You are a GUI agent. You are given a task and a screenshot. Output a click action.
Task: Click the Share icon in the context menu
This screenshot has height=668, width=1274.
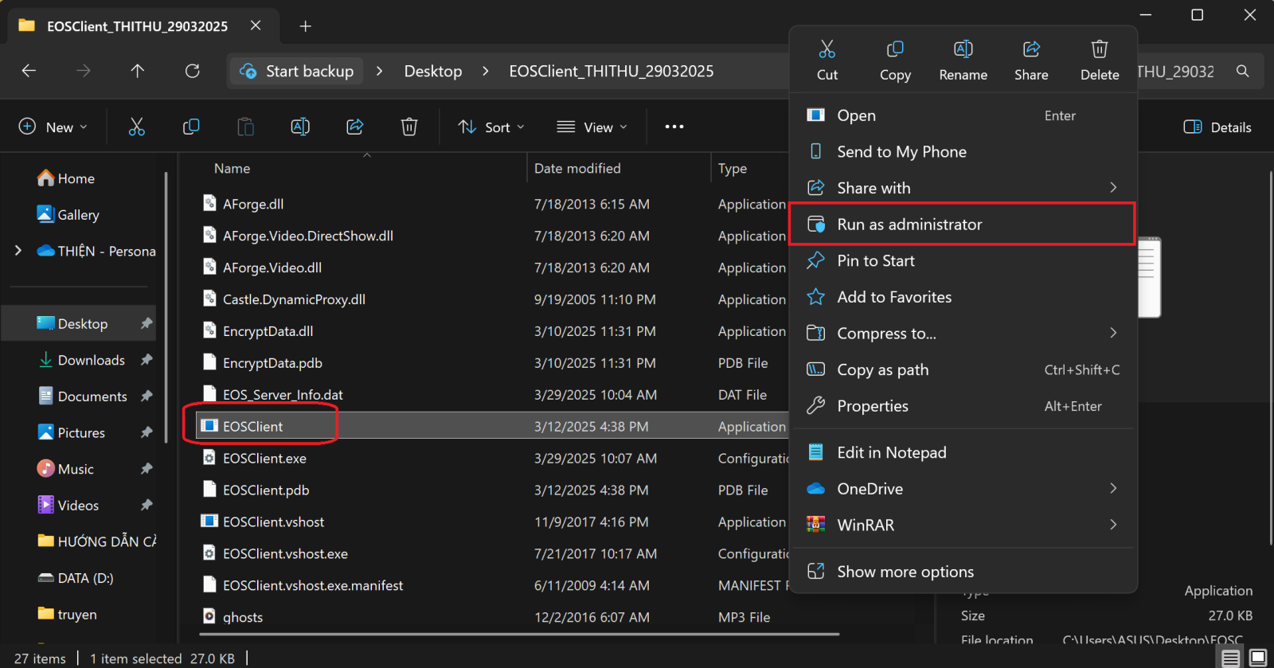pos(1031,49)
